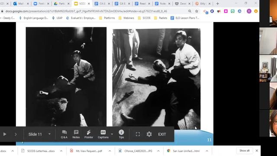Click Show all downloads
This screenshot has width=277, height=156.
[245, 151]
